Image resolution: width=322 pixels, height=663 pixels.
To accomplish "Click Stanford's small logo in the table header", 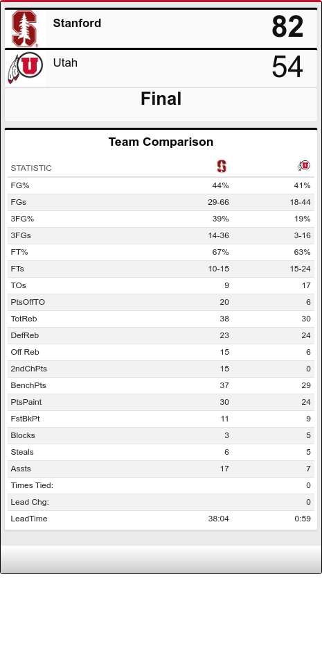I will [222, 167].
